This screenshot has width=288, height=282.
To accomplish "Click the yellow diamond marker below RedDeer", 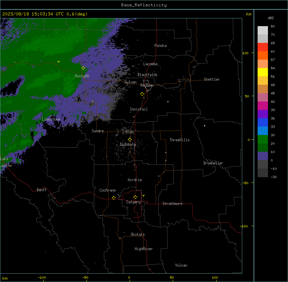I will click(x=142, y=94).
